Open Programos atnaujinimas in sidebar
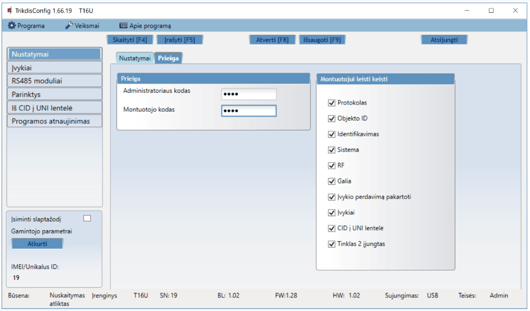The image size is (530, 311). click(55, 121)
